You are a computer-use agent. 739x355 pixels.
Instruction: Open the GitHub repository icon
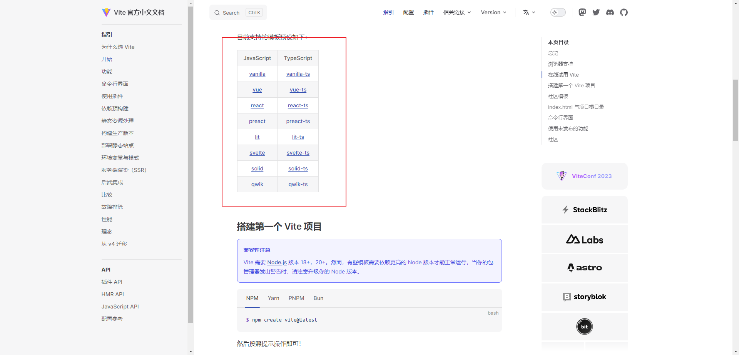(x=624, y=12)
